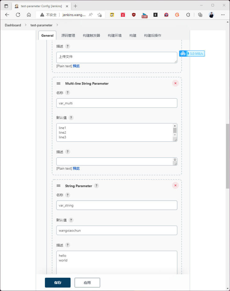Close the test-parameter Config tab
The image size is (230, 291).
(67, 6)
